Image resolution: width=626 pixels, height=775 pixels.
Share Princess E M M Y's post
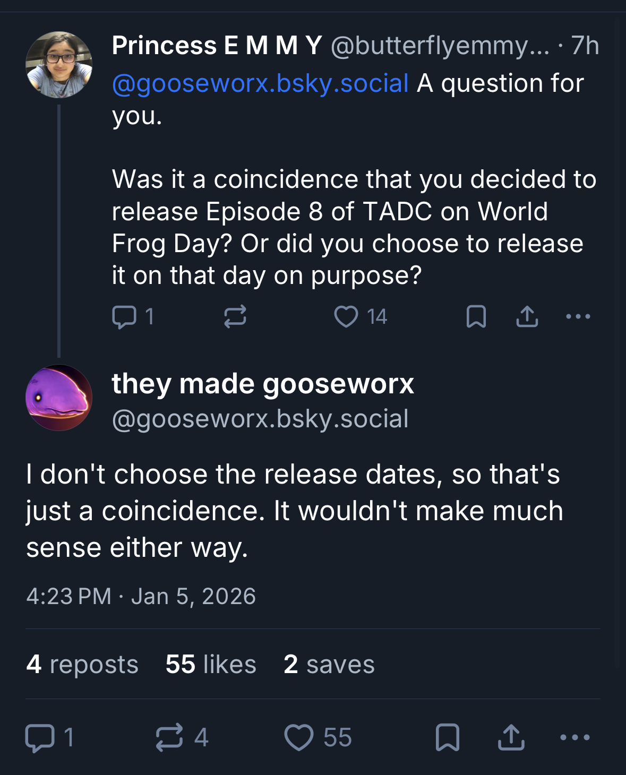coord(527,317)
